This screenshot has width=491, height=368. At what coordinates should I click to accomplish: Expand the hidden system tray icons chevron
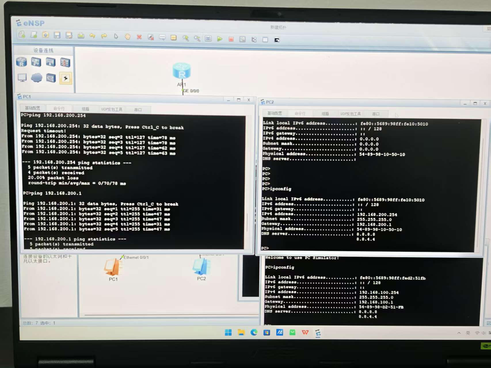click(459, 333)
